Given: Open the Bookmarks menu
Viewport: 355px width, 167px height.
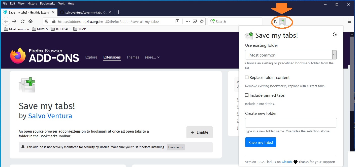Looking at the screenshot, I should click(x=47, y=4).
